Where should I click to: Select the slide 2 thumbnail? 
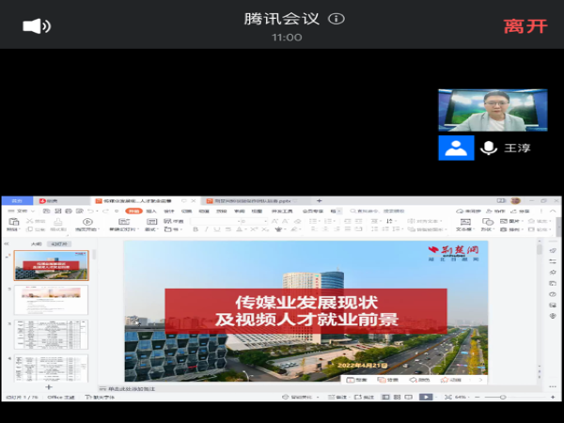click(51, 300)
